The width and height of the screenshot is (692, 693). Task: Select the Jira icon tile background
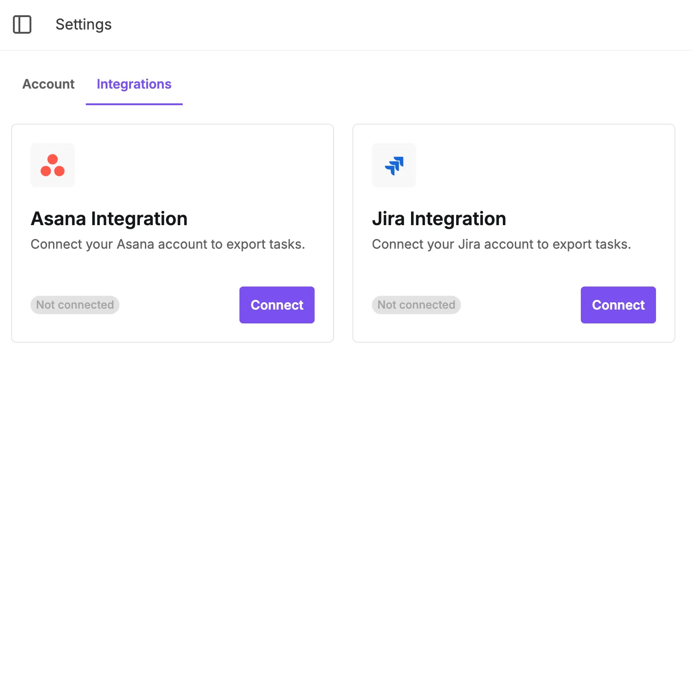[x=394, y=165]
